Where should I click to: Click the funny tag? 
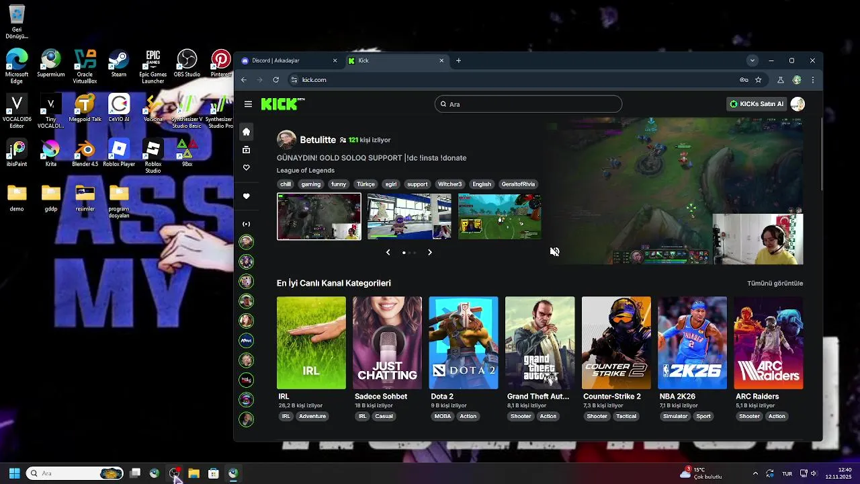(339, 184)
